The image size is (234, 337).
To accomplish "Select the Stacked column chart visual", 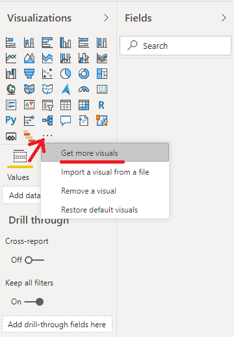I will (29, 42).
